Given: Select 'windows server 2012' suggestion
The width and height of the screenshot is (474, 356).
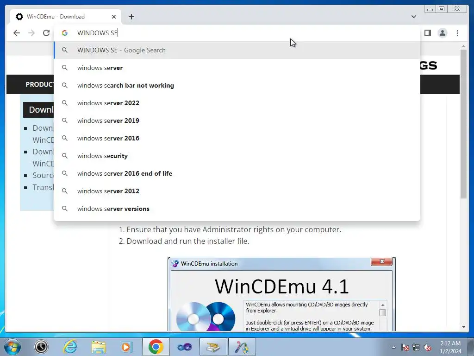Looking at the screenshot, I should (237, 191).
